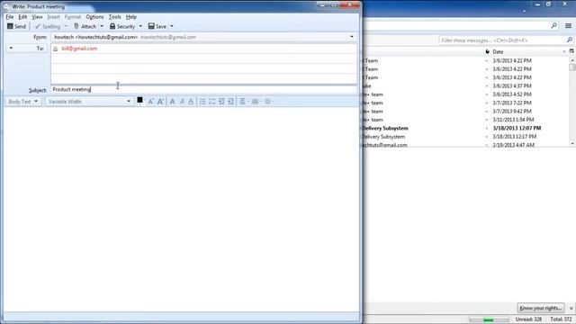Click the message list scrollbar thumb
This screenshot has height=324, width=576.
coord(572,67)
